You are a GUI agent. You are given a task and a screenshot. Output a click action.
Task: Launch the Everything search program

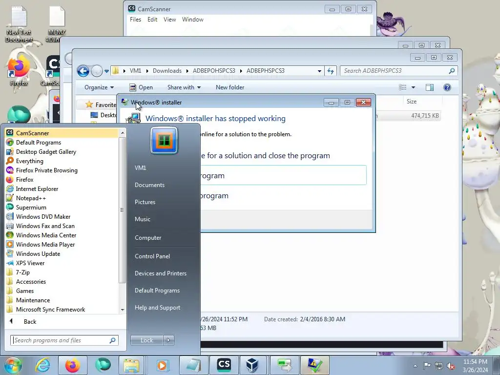tap(62, 161)
